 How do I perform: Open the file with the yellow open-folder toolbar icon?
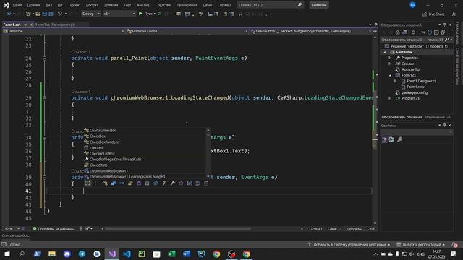point(38,14)
